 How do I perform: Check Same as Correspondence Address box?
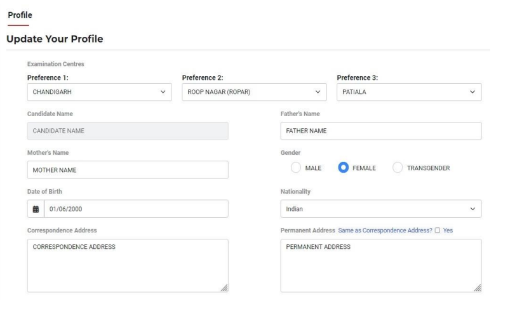pyautogui.click(x=438, y=230)
